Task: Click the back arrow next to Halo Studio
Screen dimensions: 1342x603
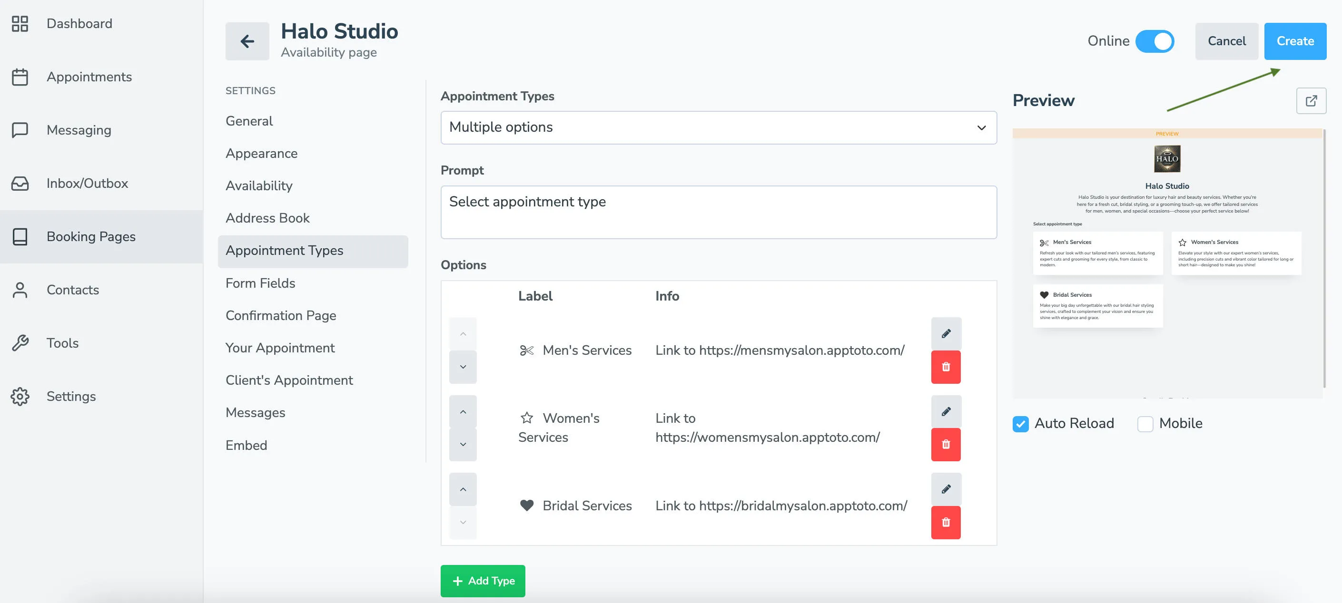Action: pos(247,40)
